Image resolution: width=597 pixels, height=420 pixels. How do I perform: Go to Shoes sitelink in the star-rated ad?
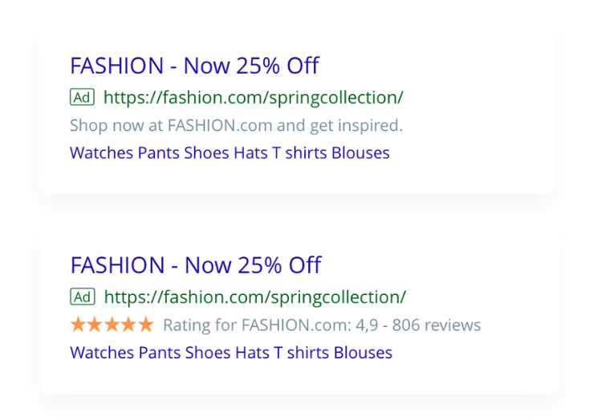207,353
